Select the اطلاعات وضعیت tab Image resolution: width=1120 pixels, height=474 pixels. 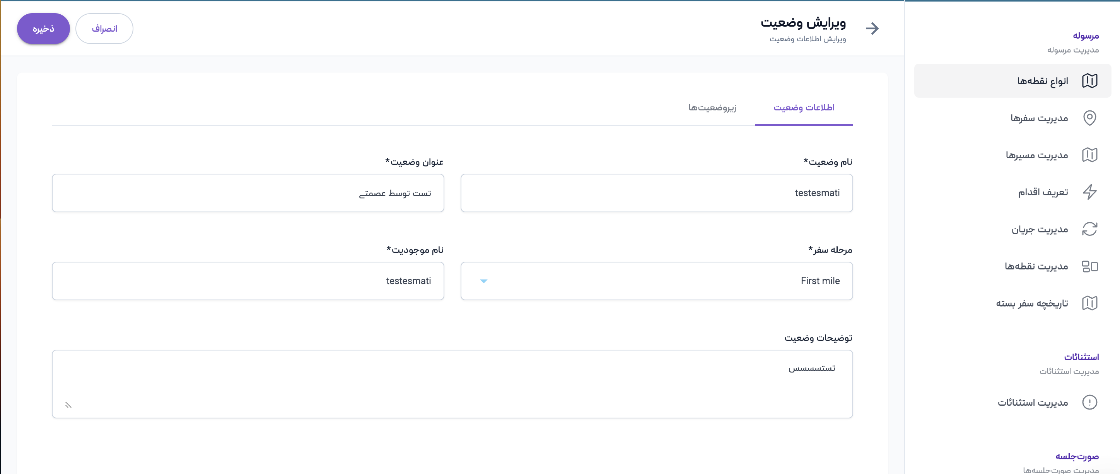coord(804,108)
